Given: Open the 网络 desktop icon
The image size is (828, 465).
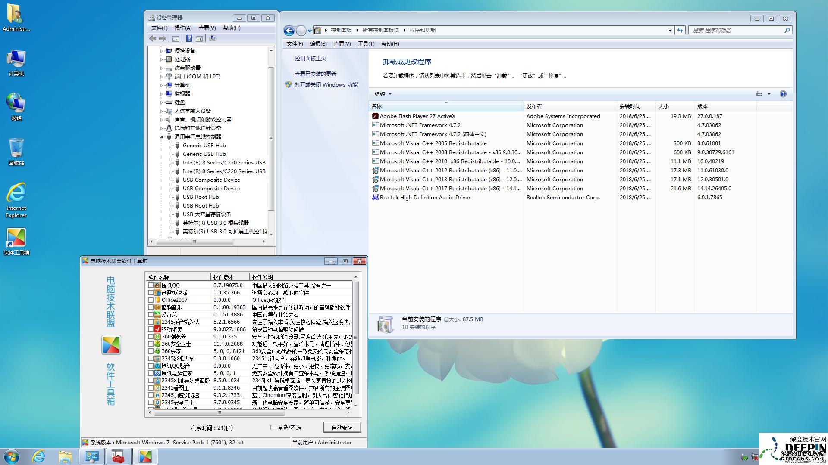Looking at the screenshot, I should pyautogui.click(x=16, y=107).
